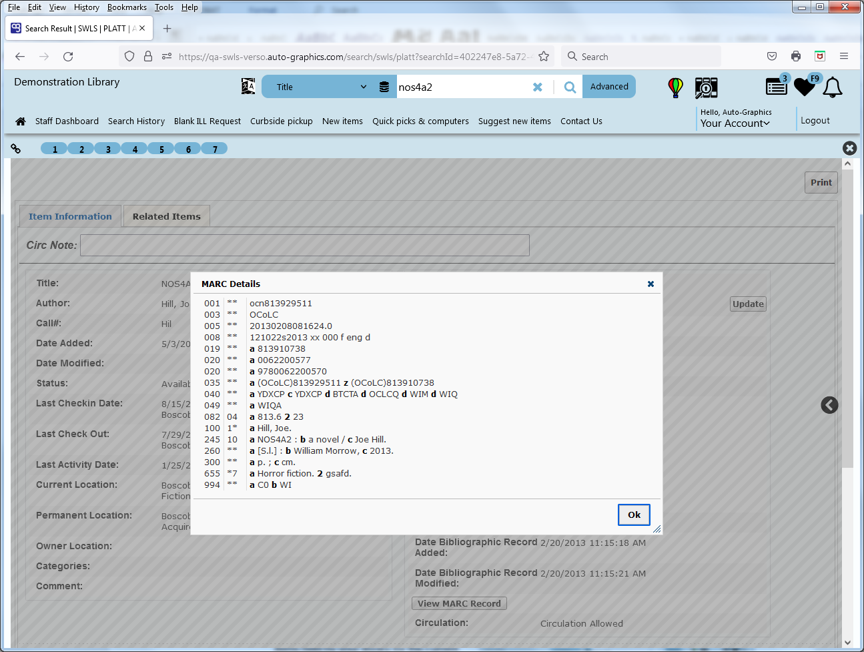Click the Ok button in MARC Details

tap(634, 515)
